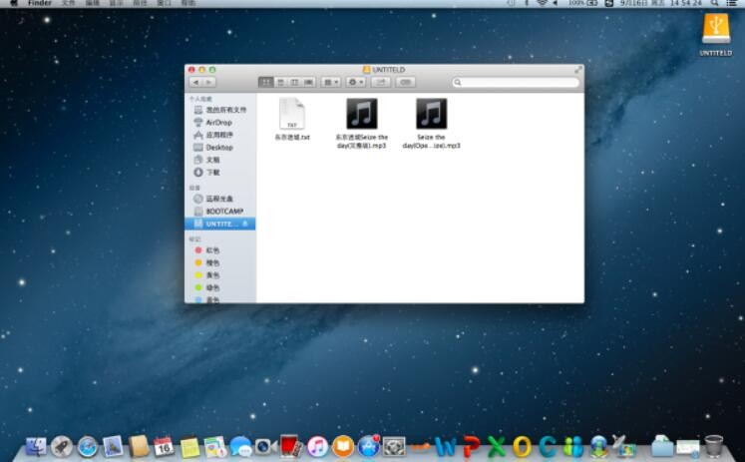Launch iTunes from the Dock

tap(317, 446)
